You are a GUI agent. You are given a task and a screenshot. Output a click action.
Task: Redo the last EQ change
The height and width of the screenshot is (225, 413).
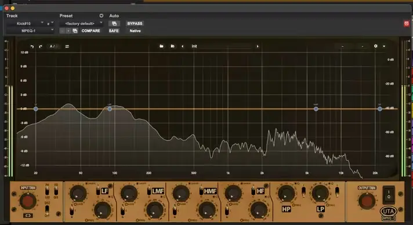pyautogui.click(x=40, y=46)
